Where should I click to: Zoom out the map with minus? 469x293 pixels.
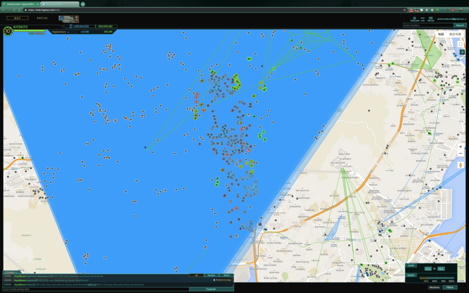(x=461, y=153)
